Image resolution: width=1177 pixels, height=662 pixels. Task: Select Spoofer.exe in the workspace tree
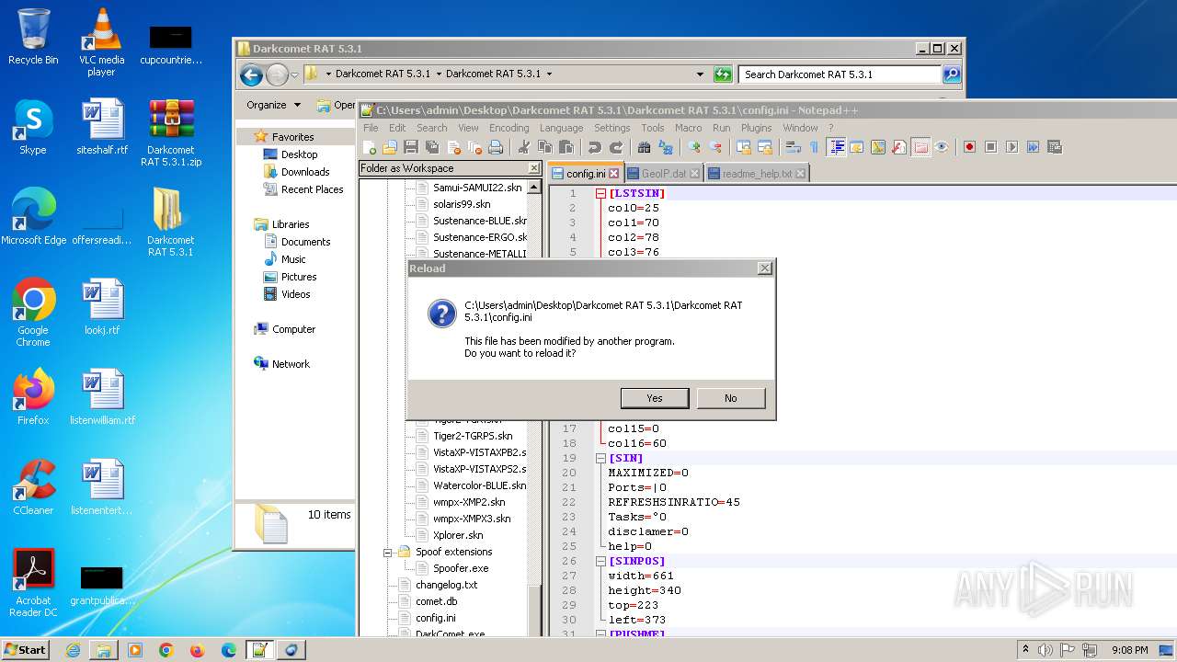[x=461, y=568]
